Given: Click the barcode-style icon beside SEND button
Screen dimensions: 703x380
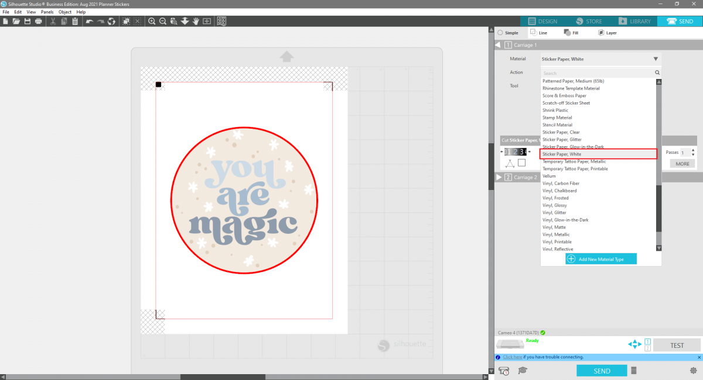Looking at the screenshot, I should [633, 371].
